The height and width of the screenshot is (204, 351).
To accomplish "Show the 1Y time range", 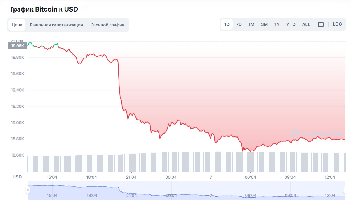I will pyautogui.click(x=277, y=24).
